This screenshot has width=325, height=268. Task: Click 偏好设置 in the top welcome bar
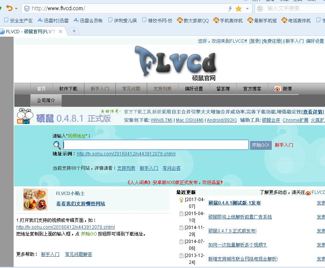coord(315,41)
